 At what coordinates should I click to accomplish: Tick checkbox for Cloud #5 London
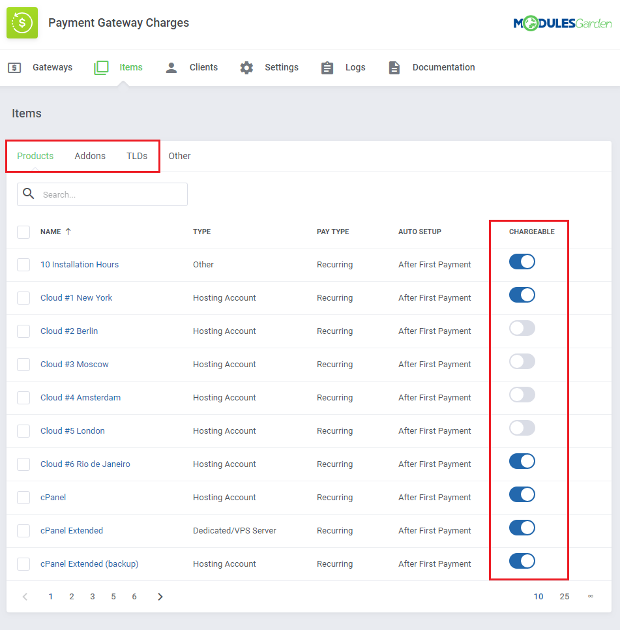[23, 431]
